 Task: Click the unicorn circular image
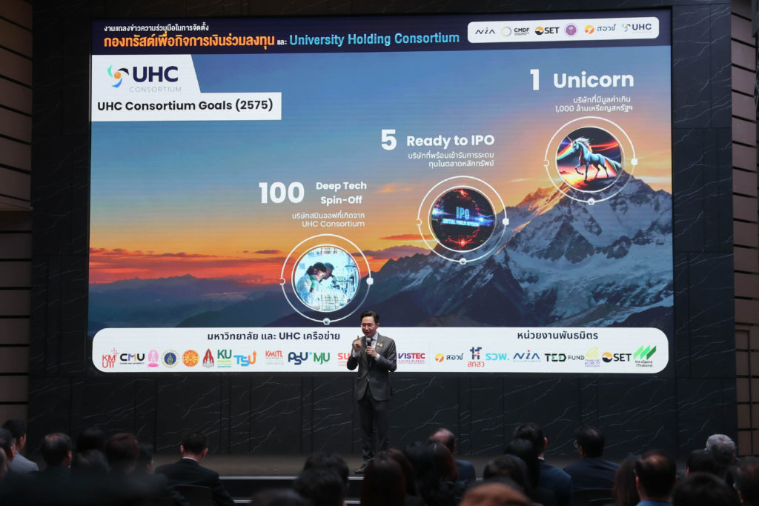click(589, 159)
